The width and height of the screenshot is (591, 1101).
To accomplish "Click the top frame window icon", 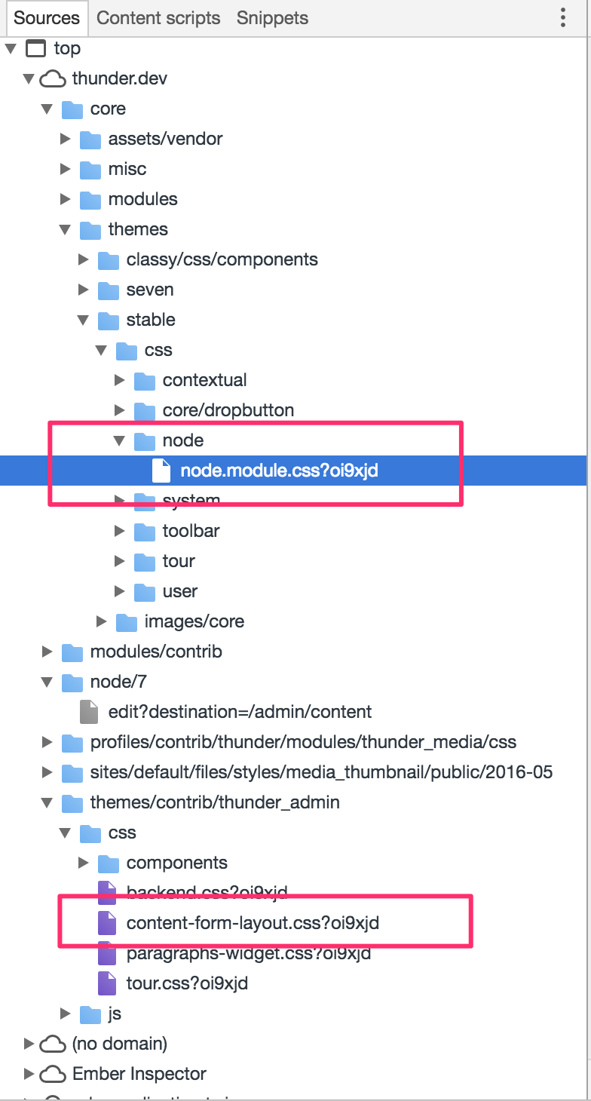I will tap(35, 49).
